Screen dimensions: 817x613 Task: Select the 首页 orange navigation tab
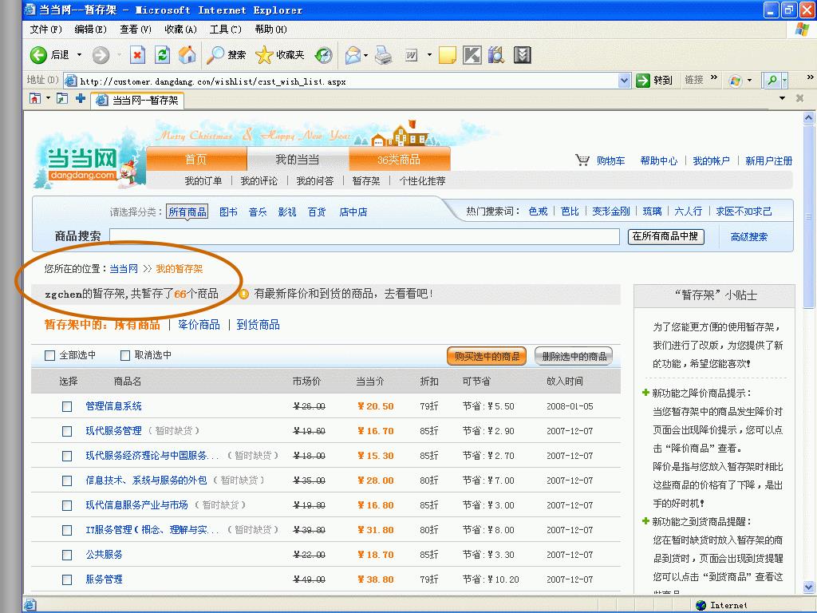[x=196, y=160]
